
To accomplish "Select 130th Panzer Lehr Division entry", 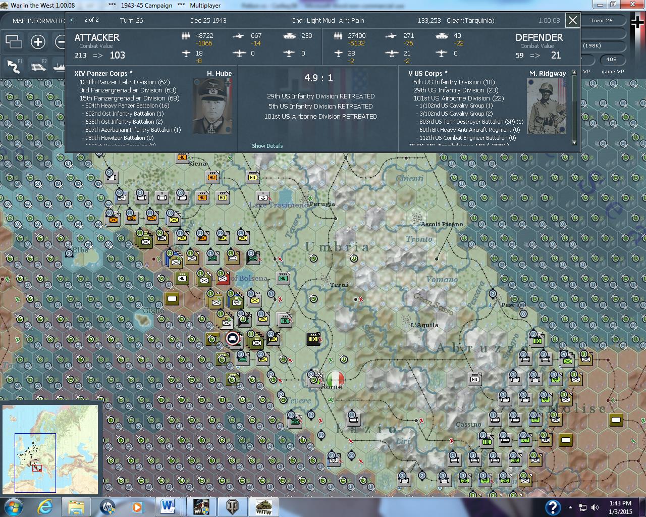I will (125, 82).
